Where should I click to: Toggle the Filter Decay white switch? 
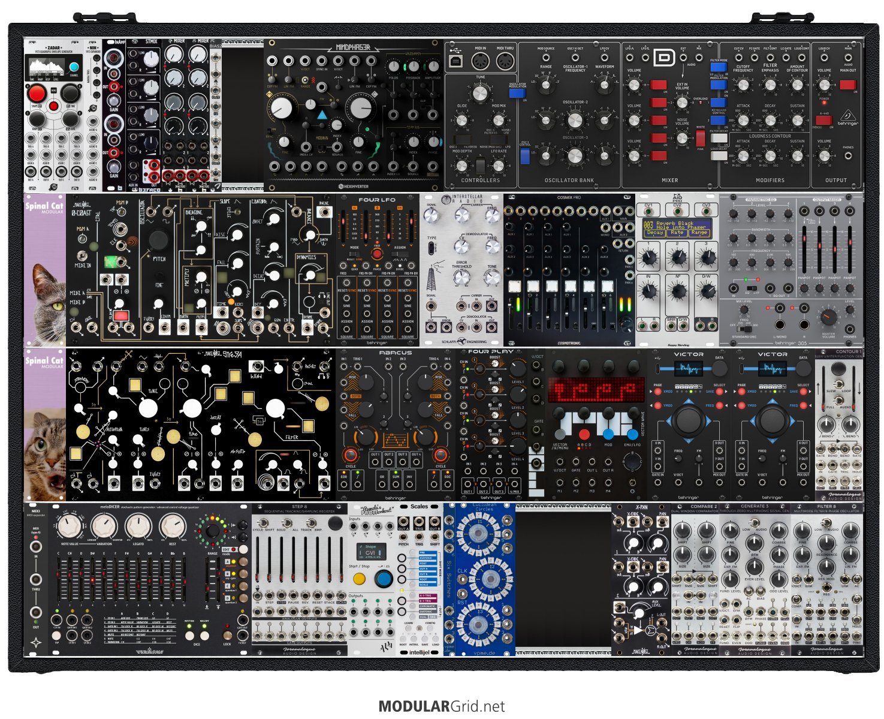(x=718, y=138)
